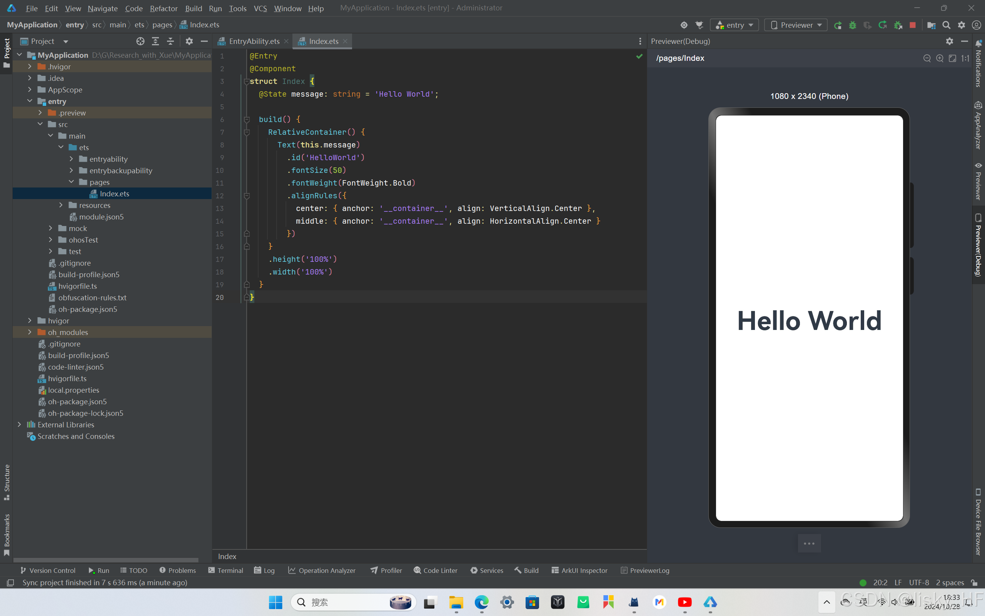Open the Previewer device dropdown
Image resolution: width=985 pixels, height=616 pixels.
point(796,25)
